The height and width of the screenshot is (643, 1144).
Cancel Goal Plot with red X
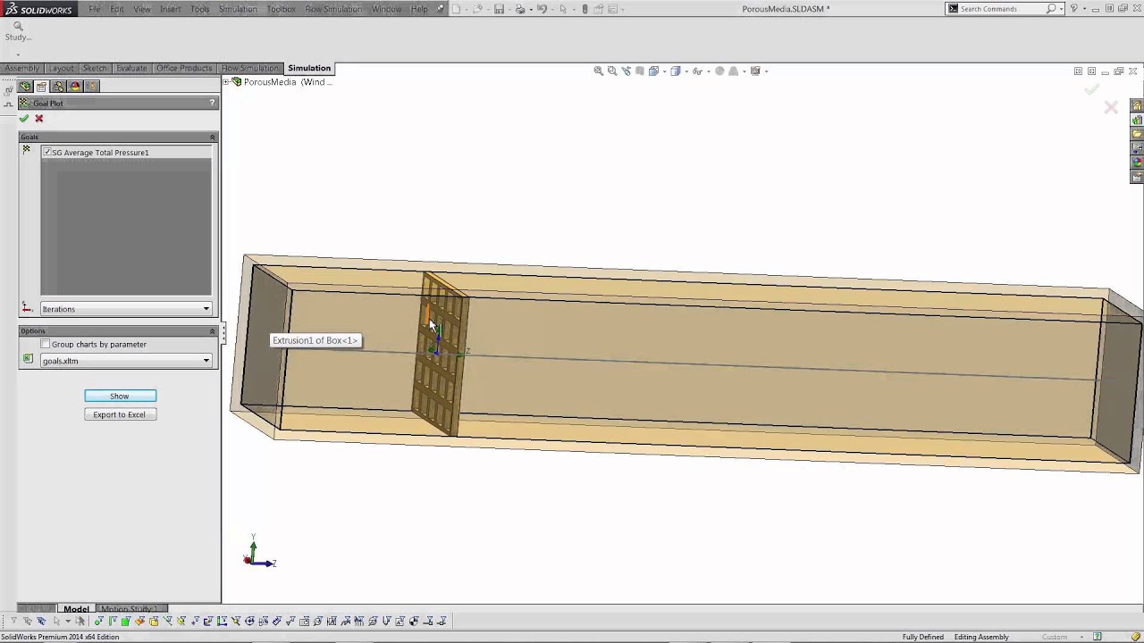[x=38, y=119]
